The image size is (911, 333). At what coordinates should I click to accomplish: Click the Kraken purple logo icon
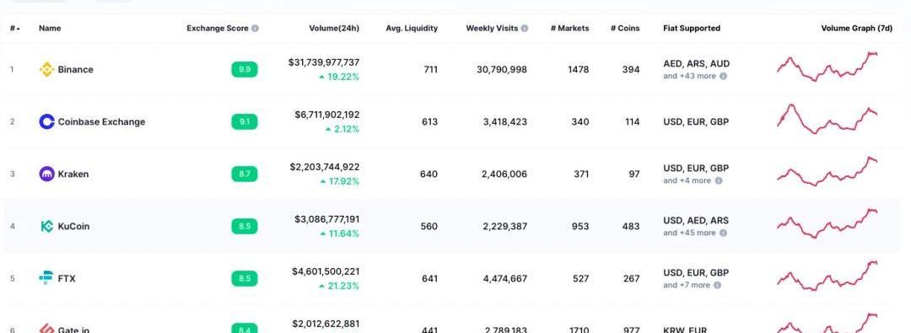(46, 174)
